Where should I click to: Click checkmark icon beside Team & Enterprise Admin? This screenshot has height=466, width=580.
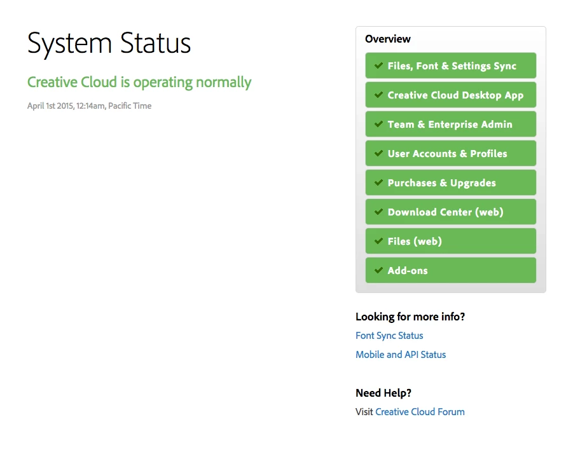click(378, 124)
